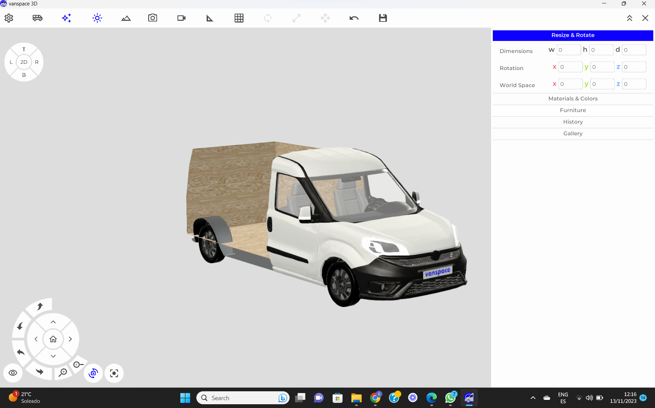The width and height of the screenshot is (655, 408).
Task: Open File Explorer from taskbar
Action: coord(356,398)
